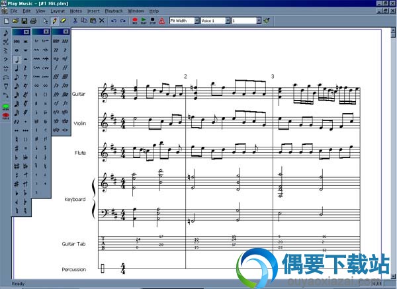Click the vertical scrollbar down arrow
Screen dimensions: 397x289
[393, 276]
